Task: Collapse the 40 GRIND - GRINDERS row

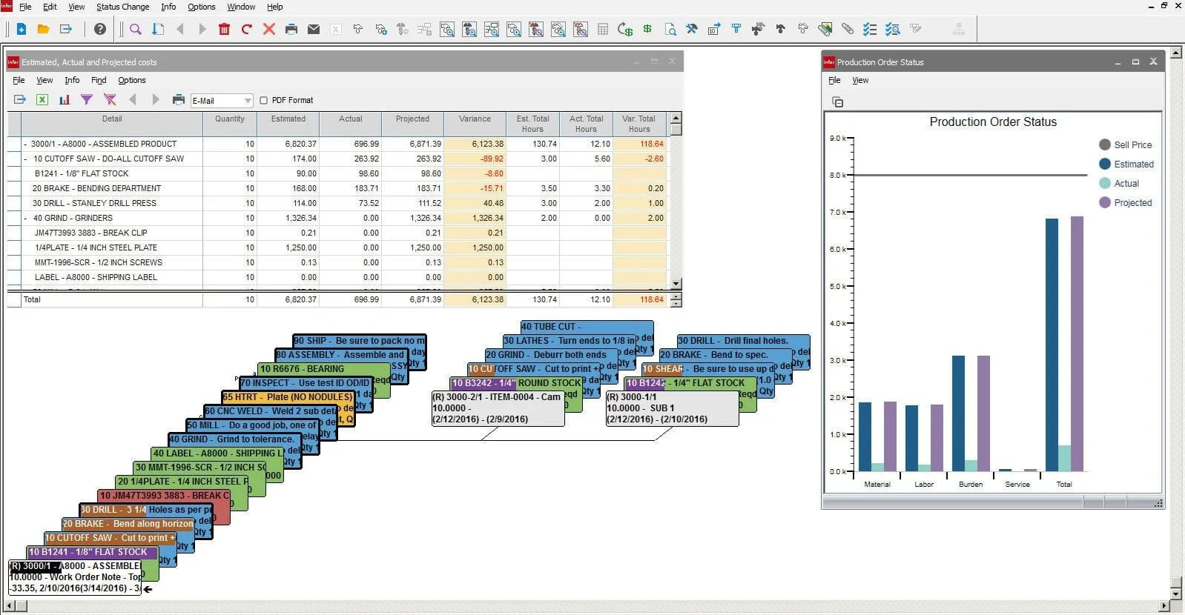Action: pos(26,218)
